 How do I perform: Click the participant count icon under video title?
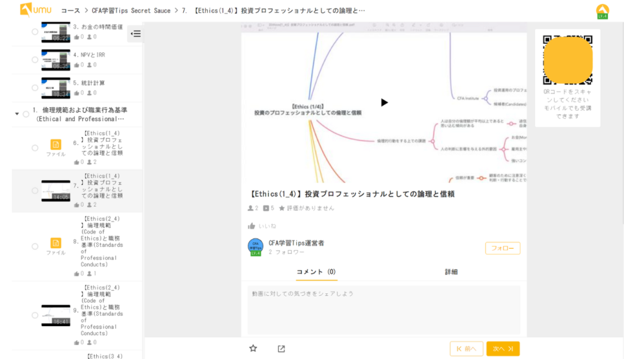point(250,208)
